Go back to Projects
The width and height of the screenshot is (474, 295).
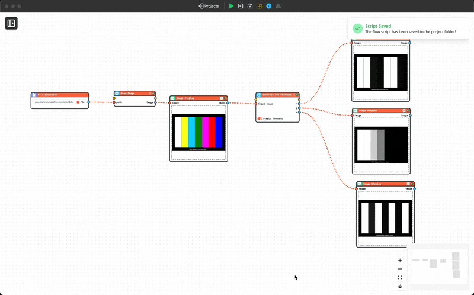click(209, 6)
